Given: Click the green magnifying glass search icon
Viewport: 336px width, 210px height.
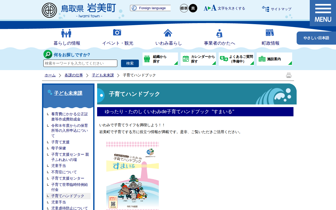Looking at the screenshot, I should (x=48, y=54).
